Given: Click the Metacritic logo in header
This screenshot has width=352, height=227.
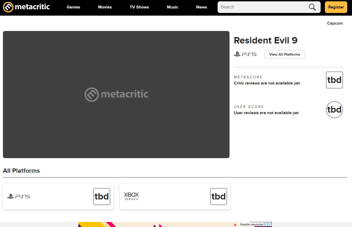Looking at the screenshot, I should point(26,7).
